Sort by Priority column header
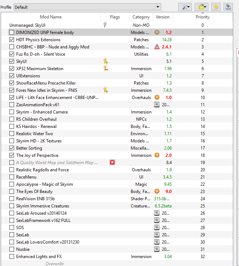This screenshot has width=239, height=266. click(203, 17)
